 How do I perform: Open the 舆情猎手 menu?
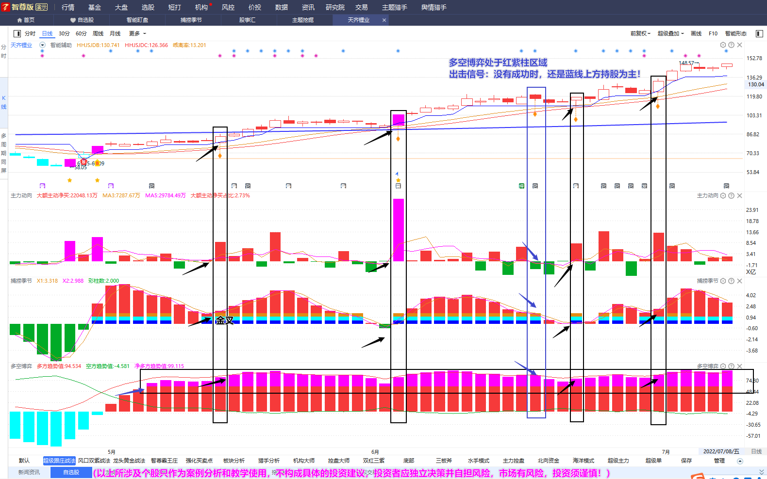tap(434, 7)
